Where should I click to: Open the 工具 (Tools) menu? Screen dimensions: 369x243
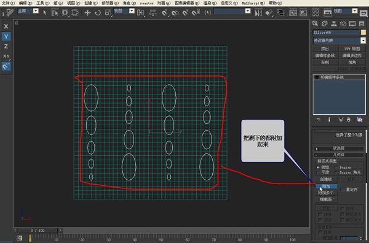pos(43,3)
